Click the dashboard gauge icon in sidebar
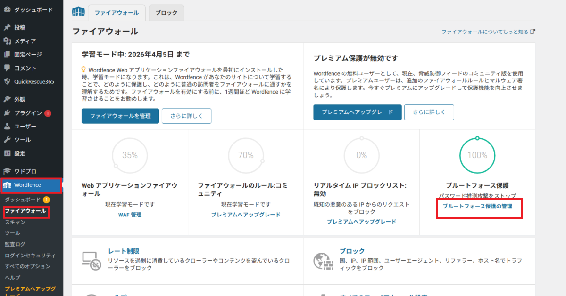This screenshot has width=566, height=296. pyautogui.click(x=7, y=10)
